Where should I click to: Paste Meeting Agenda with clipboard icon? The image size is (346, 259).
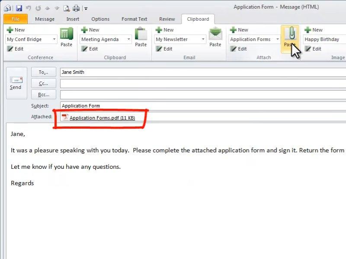(141, 37)
